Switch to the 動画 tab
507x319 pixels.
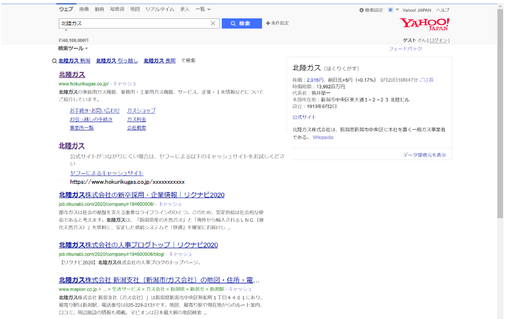point(99,9)
